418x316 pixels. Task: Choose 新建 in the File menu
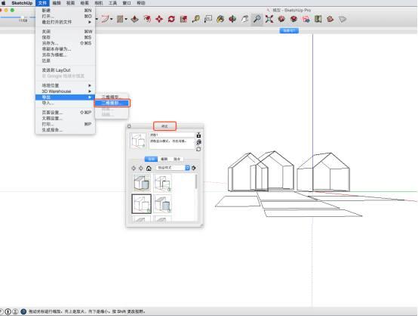point(66,10)
